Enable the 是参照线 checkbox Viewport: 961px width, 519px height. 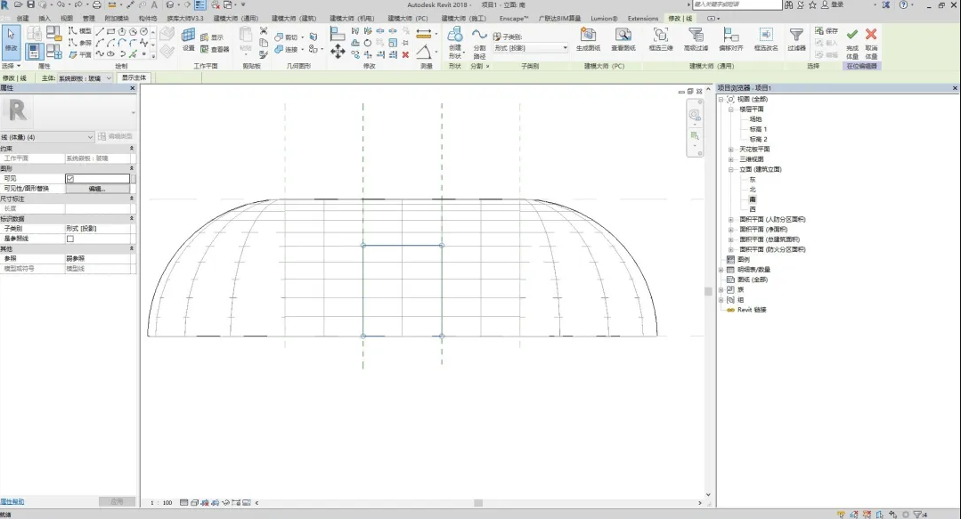click(70, 239)
